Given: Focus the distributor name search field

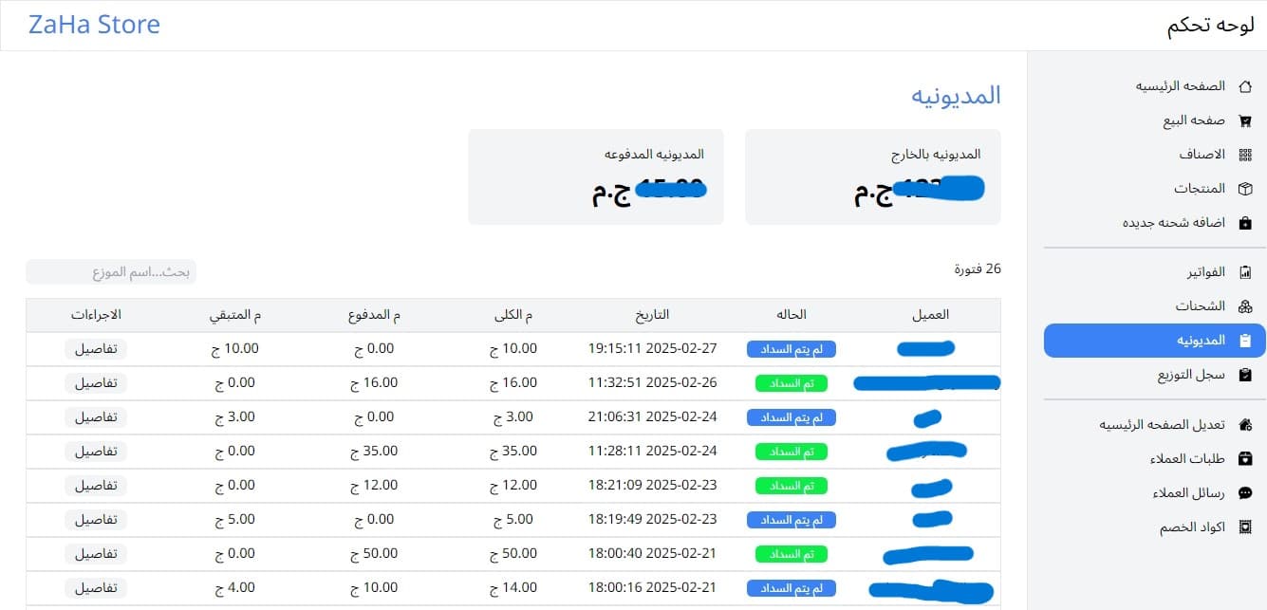Looking at the screenshot, I should point(111,272).
